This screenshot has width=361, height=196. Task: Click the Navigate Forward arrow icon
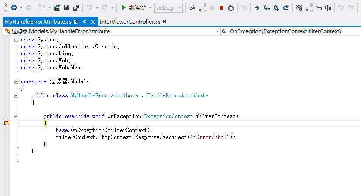[28, 8]
